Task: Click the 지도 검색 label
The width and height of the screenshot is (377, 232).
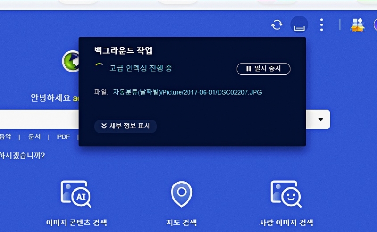Action: pos(181,223)
